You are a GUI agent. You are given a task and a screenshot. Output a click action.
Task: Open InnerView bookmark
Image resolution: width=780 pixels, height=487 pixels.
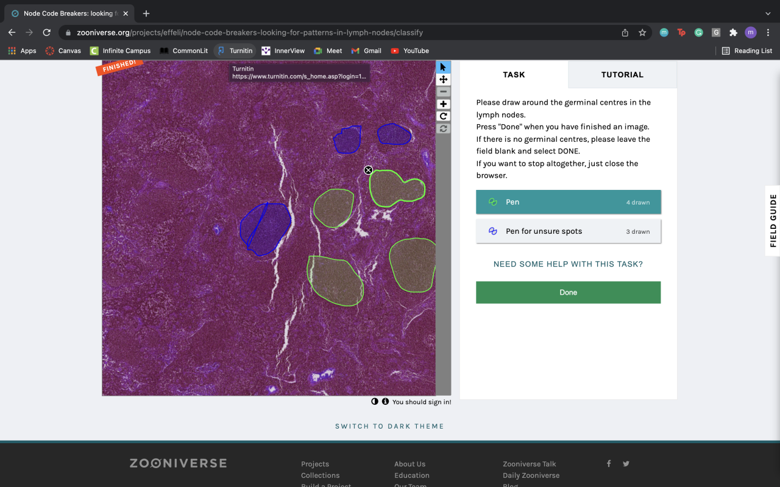click(x=283, y=51)
